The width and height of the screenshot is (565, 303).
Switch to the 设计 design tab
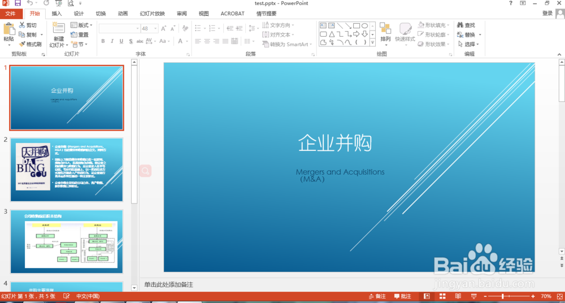point(79,14)
